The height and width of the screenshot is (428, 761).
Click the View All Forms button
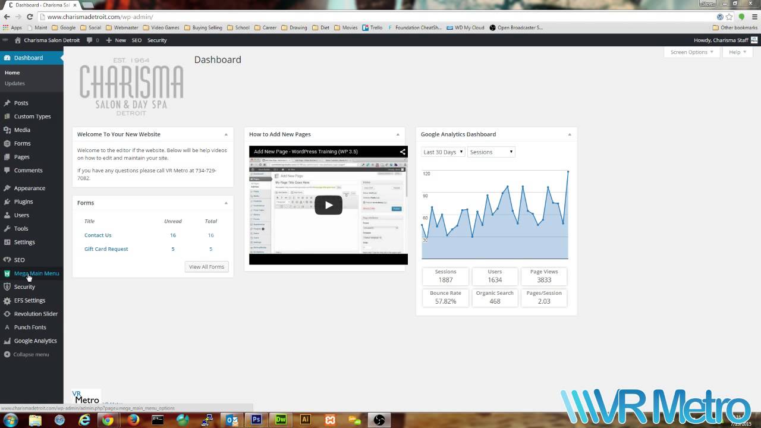tap(207, 267)
